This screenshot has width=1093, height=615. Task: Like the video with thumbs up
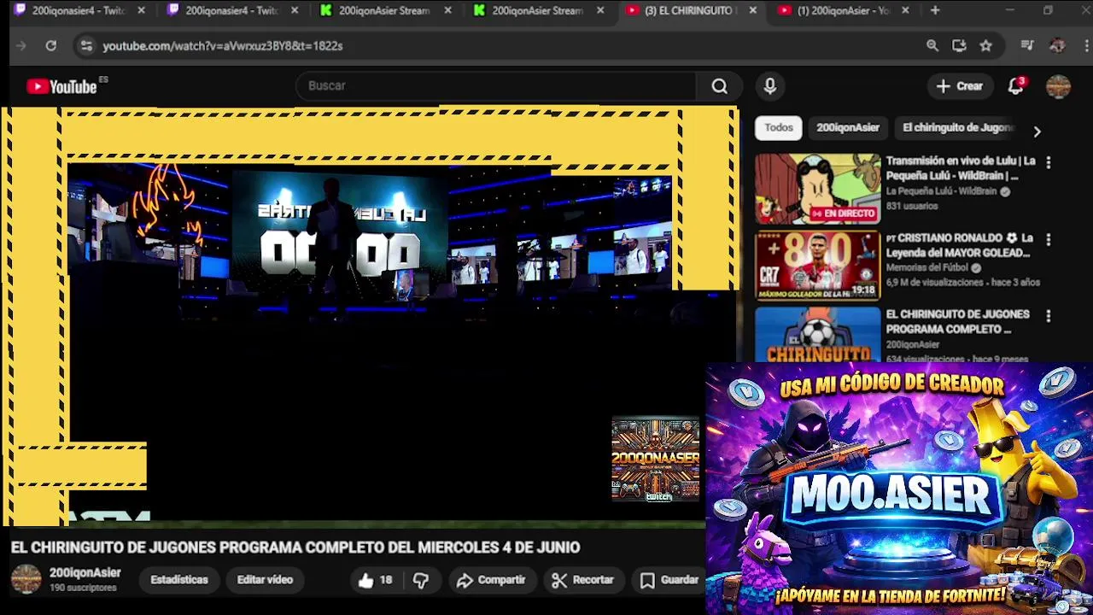(376, 580)
